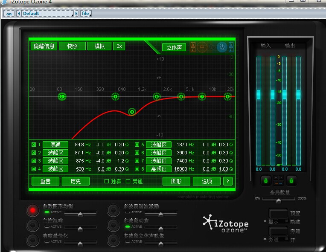Disable EQ band 5 checkbox
The image size is (326, 252).
137,145
